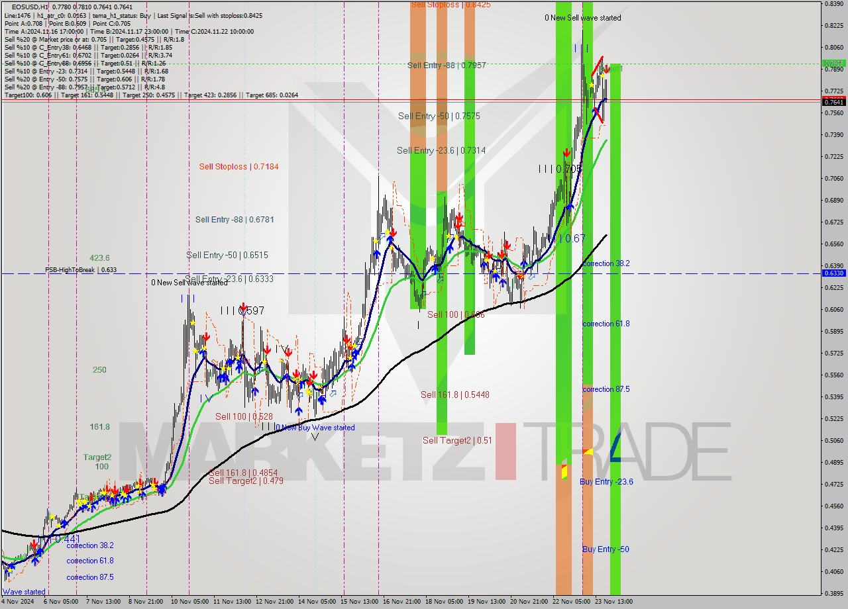Click the '23 Nov 13:00' time axis label
This screenshot has width=848, height=609.
[613, 602]
